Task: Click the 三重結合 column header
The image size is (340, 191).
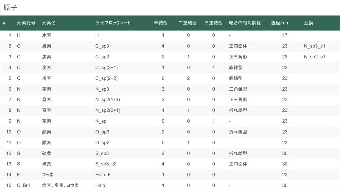Action: click(213, 23)
